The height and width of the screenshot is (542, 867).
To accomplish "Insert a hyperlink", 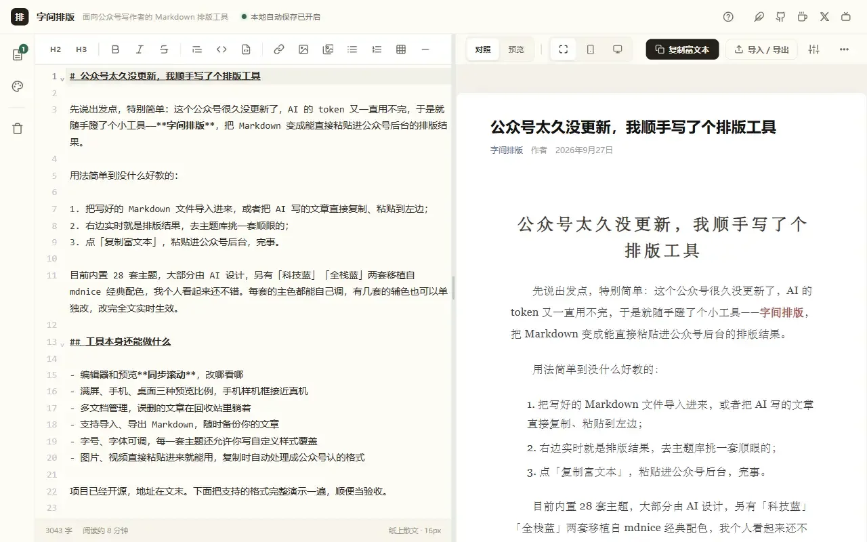I will (279, 49).
